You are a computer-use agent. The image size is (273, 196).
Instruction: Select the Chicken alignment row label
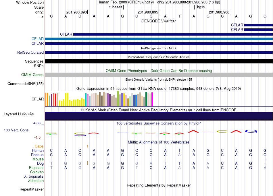[37, 172]
